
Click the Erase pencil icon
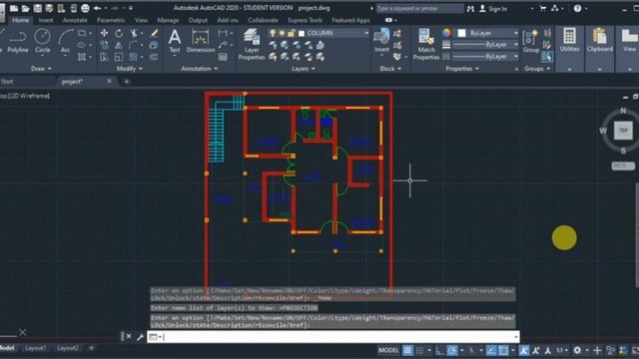(x=154, y=33)
